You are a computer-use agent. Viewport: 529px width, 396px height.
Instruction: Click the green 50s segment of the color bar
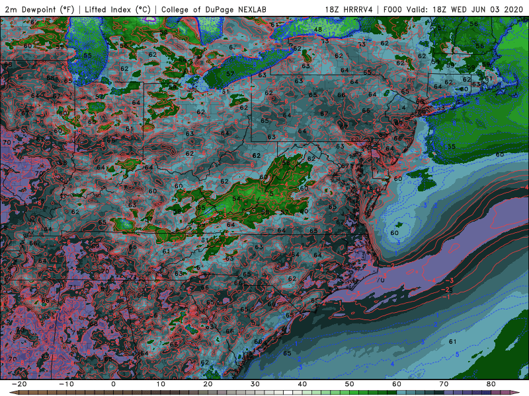pyautogui.click(x=373, y=393)
